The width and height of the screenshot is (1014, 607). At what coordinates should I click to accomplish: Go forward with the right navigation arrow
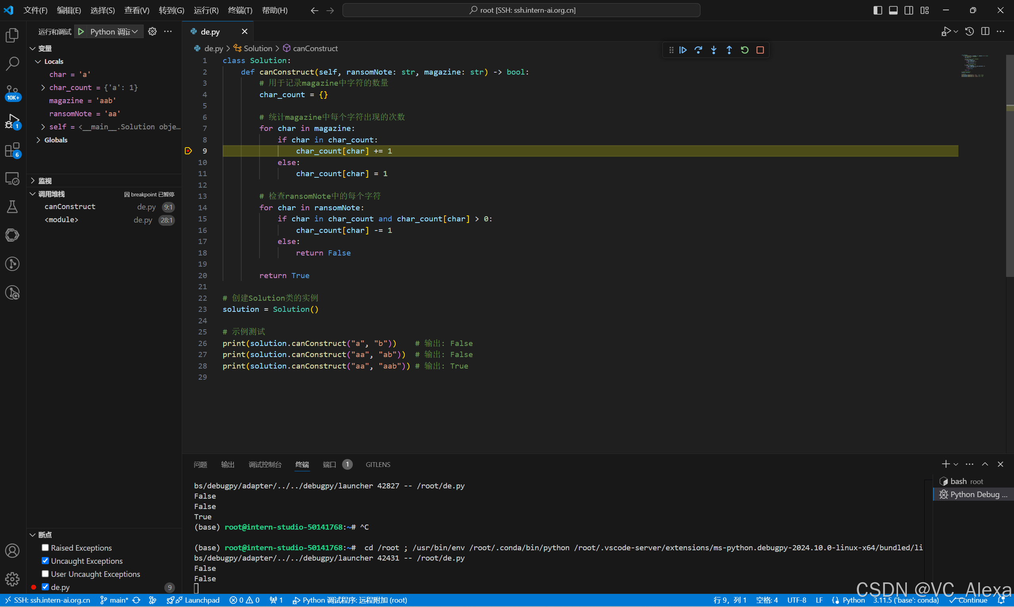click(330, 10)
